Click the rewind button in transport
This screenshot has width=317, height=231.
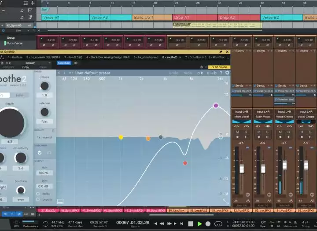click(162, 224)
